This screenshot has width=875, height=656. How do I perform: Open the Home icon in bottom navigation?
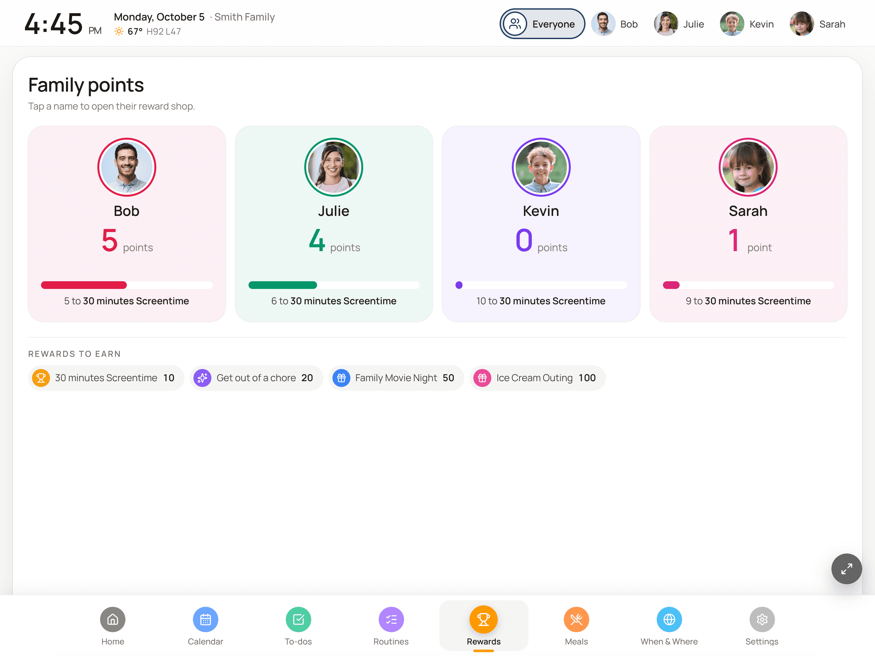pyautogui.click(x=113, y=619)
